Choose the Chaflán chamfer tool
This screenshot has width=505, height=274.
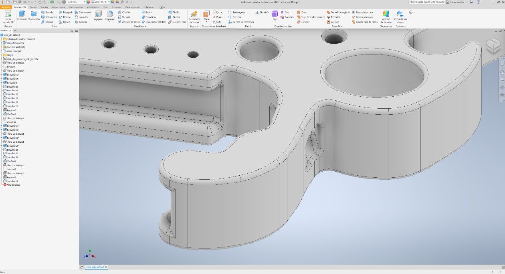124,12
